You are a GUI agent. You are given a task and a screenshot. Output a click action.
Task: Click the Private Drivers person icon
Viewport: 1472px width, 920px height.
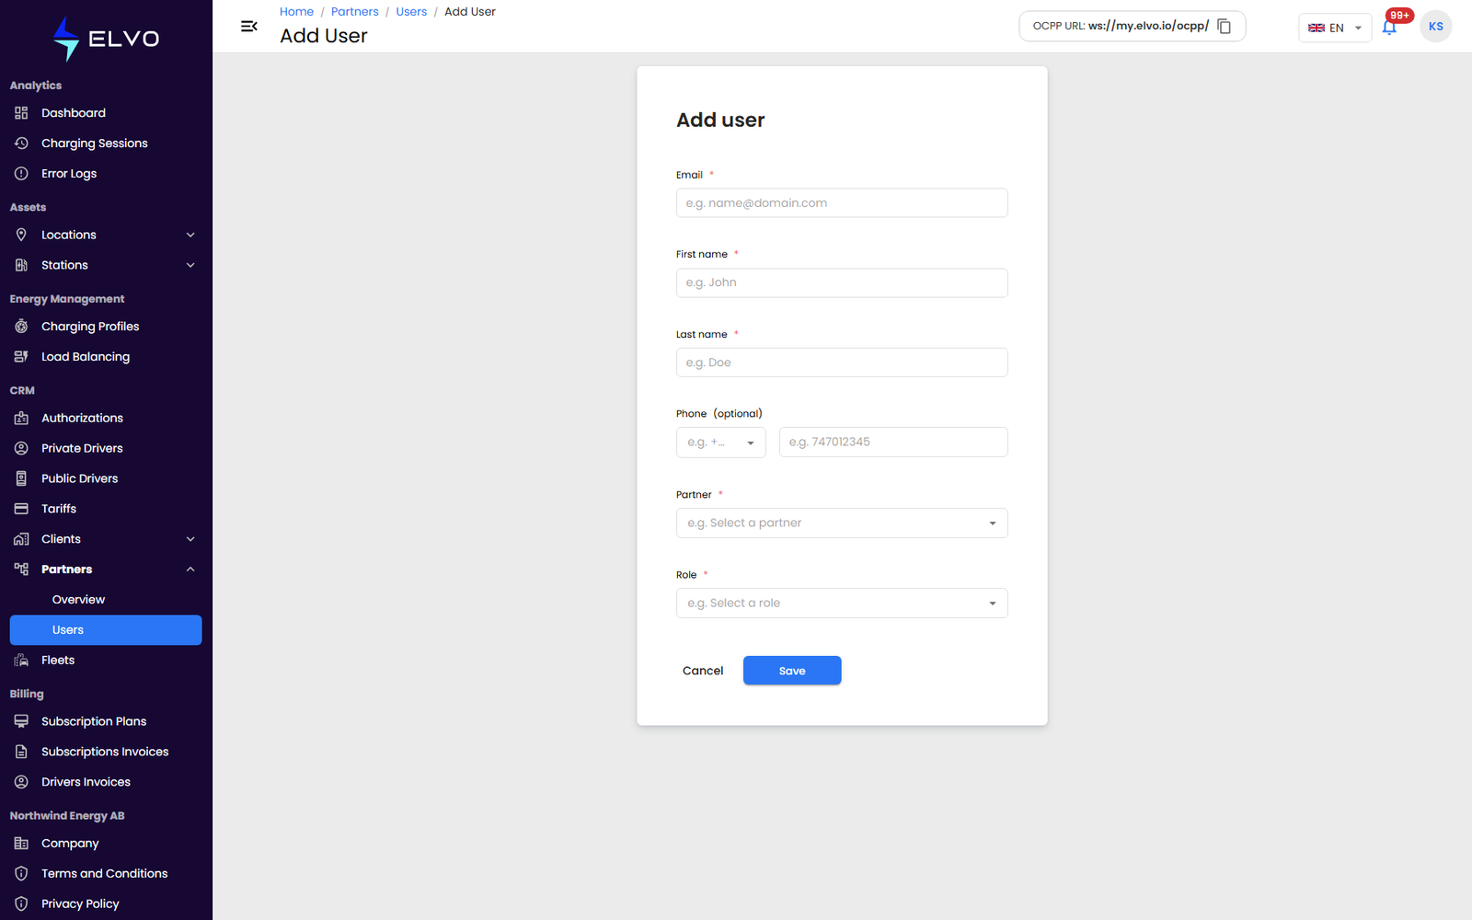coord(21,448)
